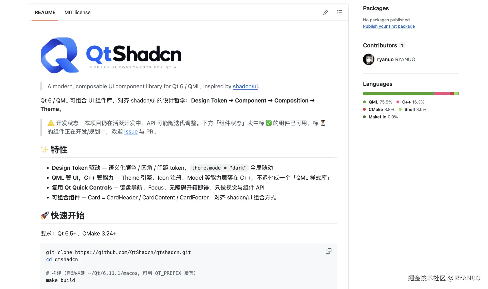Copy the git clone code block
Image resolution: width=488 pixels, height=289 pixels.
(328, 251)
